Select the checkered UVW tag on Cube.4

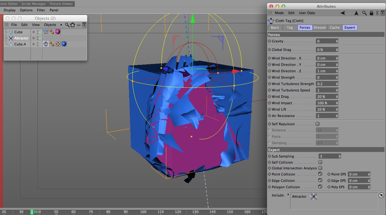58,44
